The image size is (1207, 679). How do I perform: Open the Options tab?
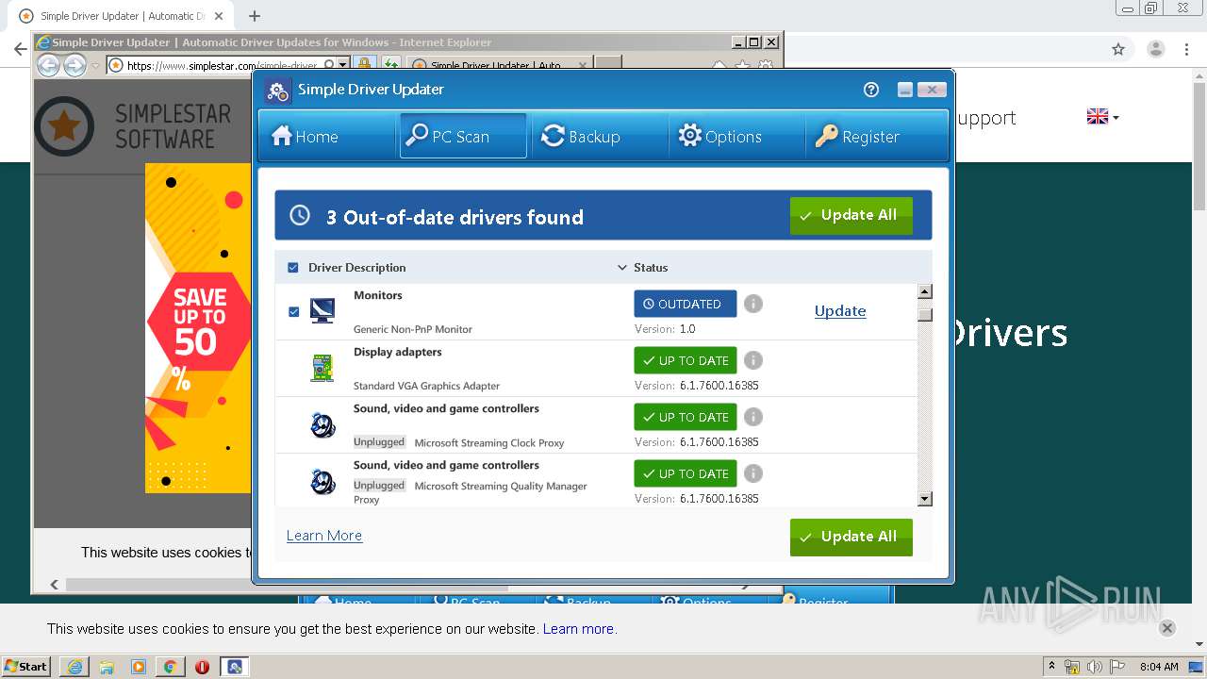pyautogui.click(x=736, y=137)
